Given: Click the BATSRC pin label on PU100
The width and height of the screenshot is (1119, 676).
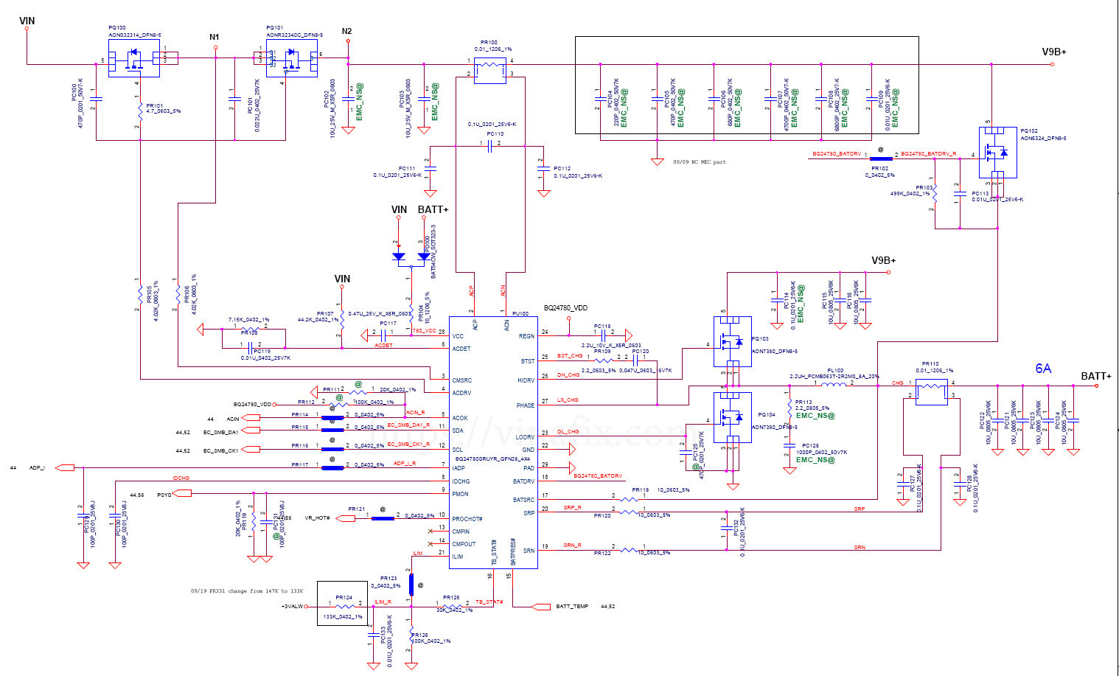Looking at the screenshot, I should point(524,500).
